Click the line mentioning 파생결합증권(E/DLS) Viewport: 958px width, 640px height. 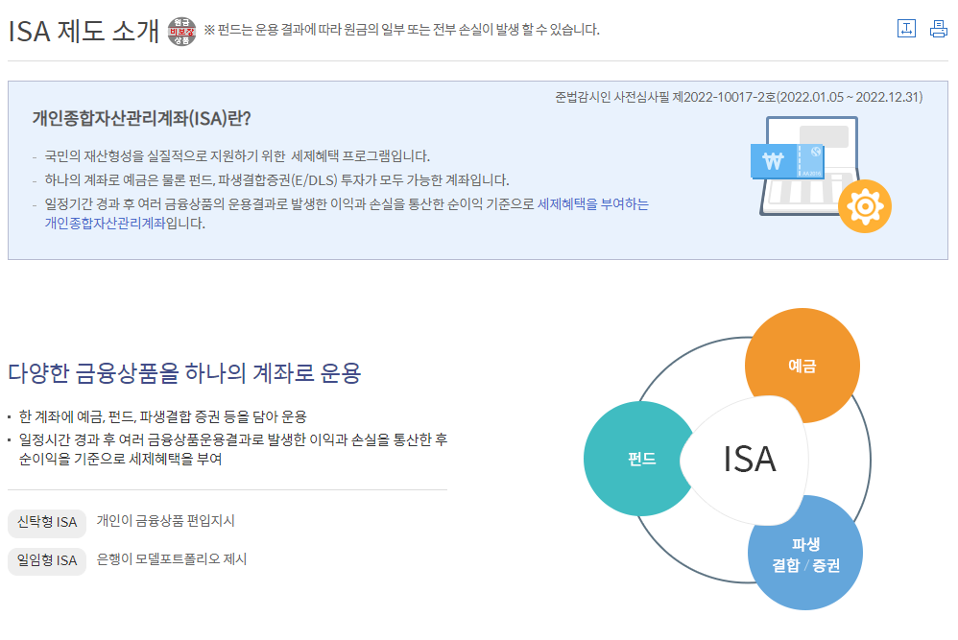pos(276,180)
